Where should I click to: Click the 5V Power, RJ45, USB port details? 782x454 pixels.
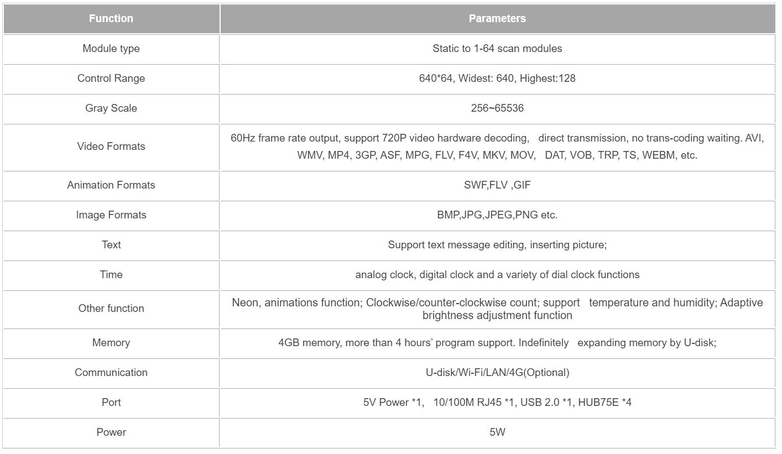coord(497,403)
